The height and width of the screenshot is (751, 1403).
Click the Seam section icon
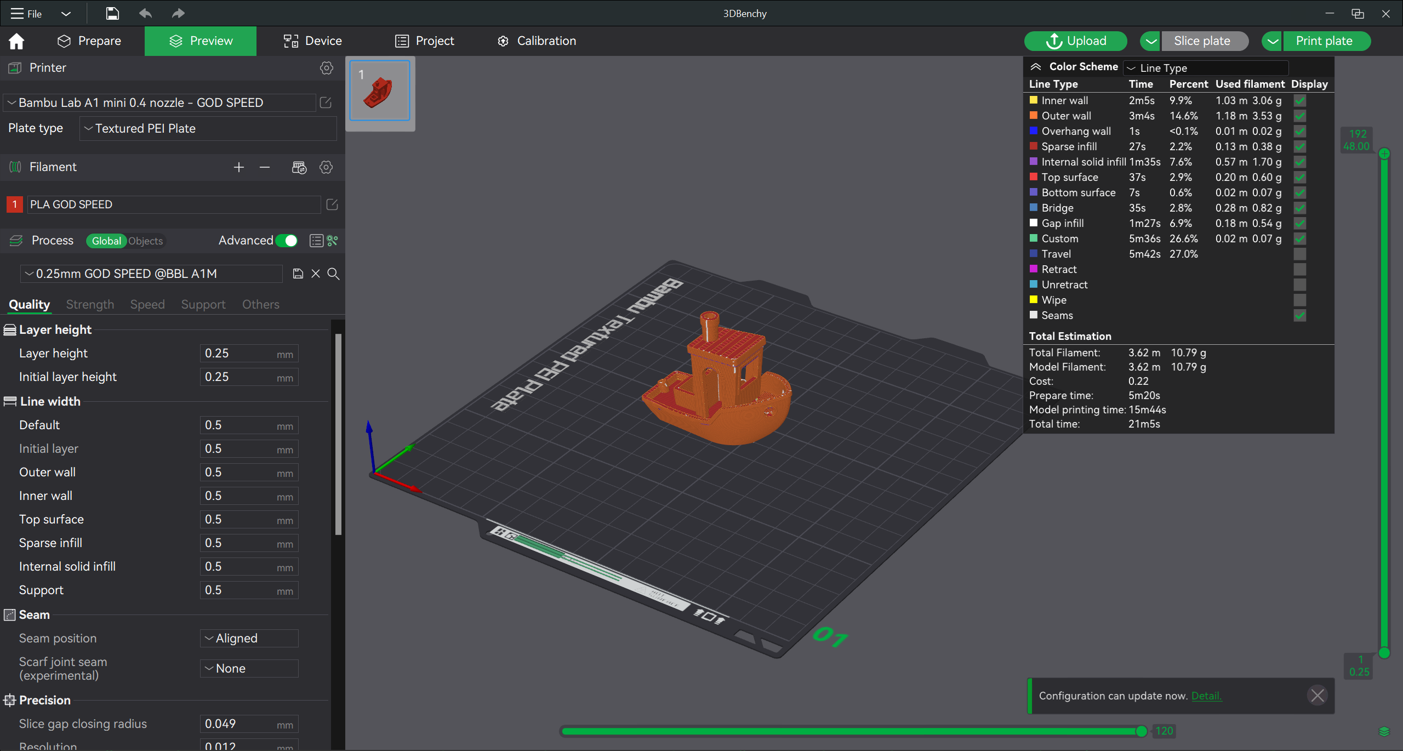[10, 615]
